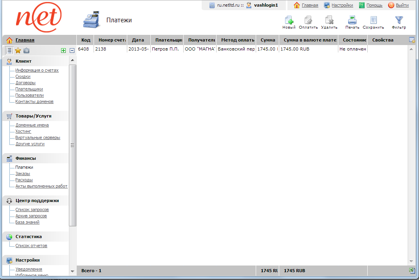Sort table by Сумма column header

[x=267, y=40]
